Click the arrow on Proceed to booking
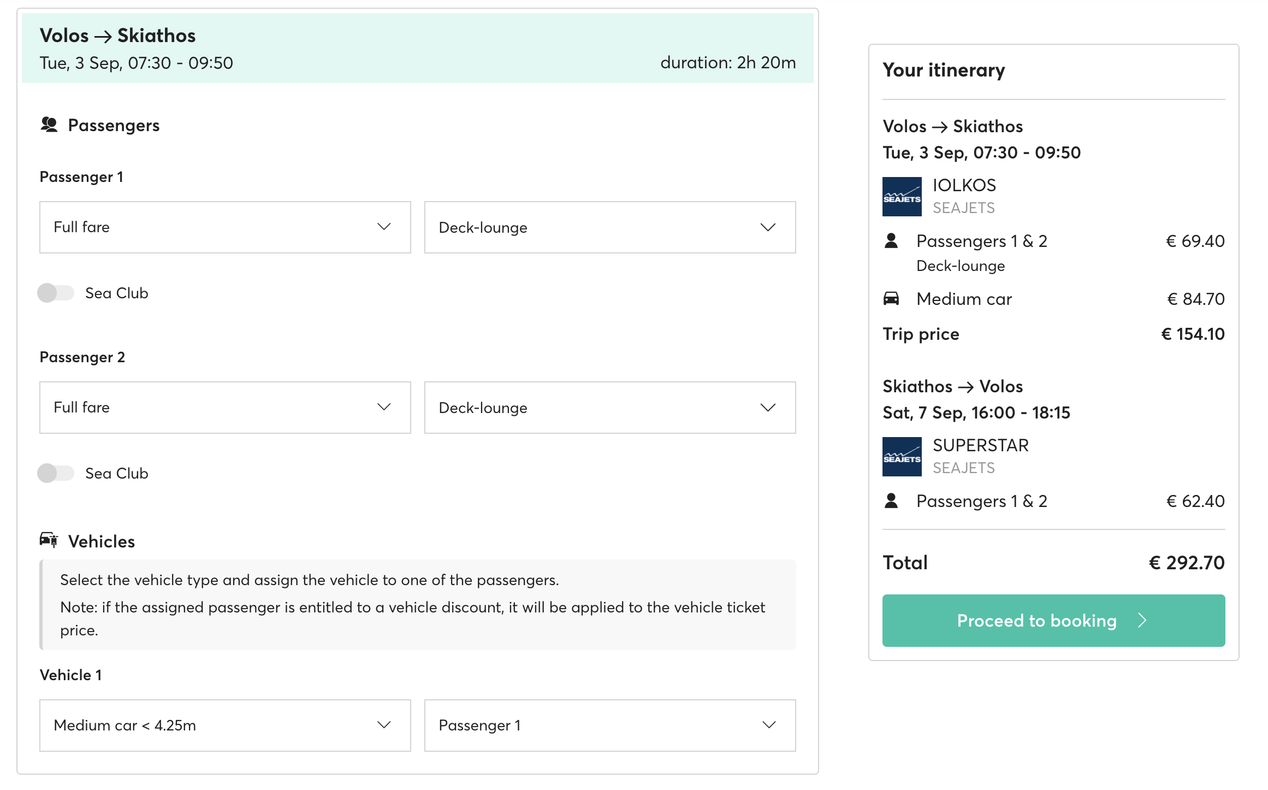Viewport: 1268px width, 790px height. tap(1142, 620)
